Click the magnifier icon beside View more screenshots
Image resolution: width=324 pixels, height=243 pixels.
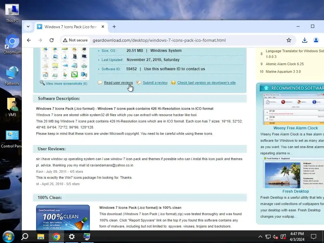click(x=42, y=83)
